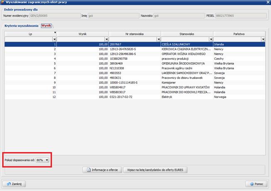Open Pomoc help button

[x=256, y=184]
